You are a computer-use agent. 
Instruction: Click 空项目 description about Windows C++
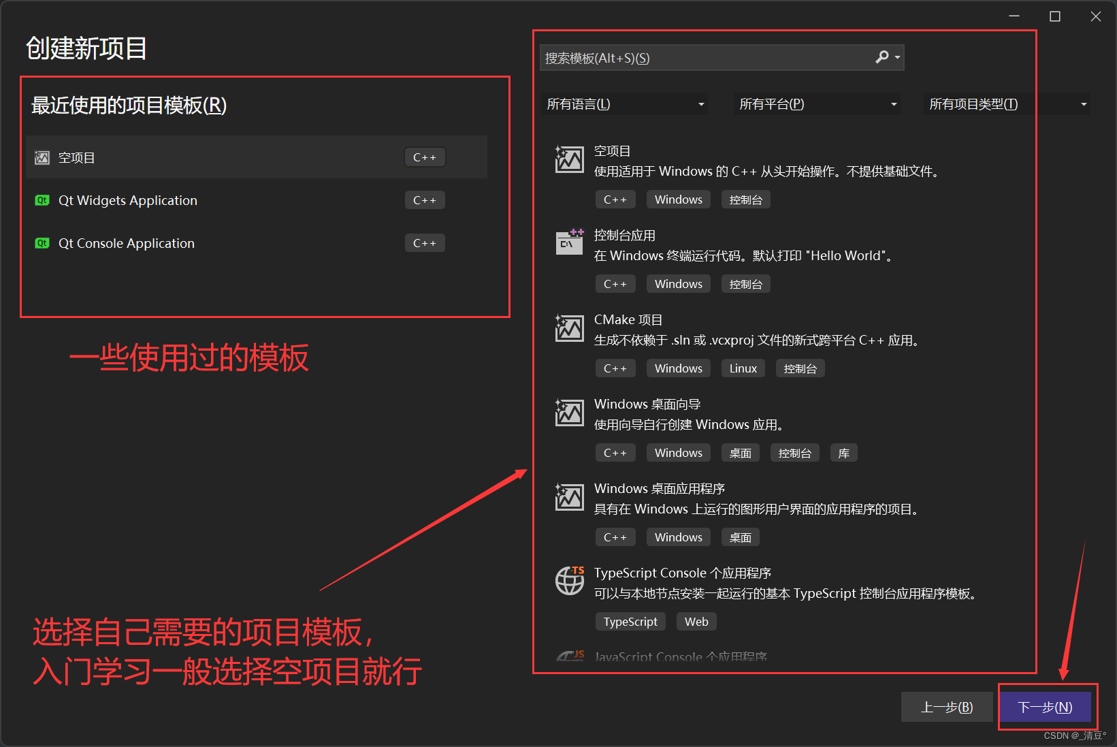(x=768, y=172)
